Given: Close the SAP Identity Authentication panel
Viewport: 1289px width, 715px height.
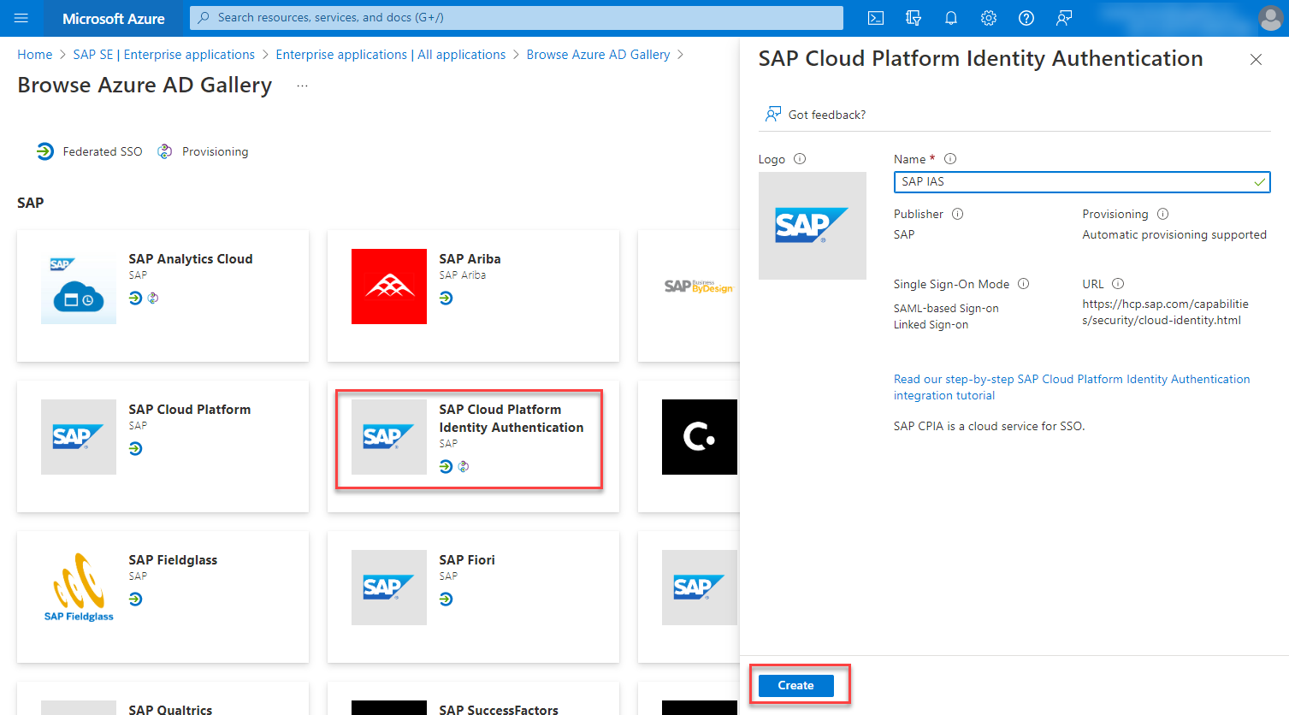Looking at the screenshot, I should click(1256, 59).
